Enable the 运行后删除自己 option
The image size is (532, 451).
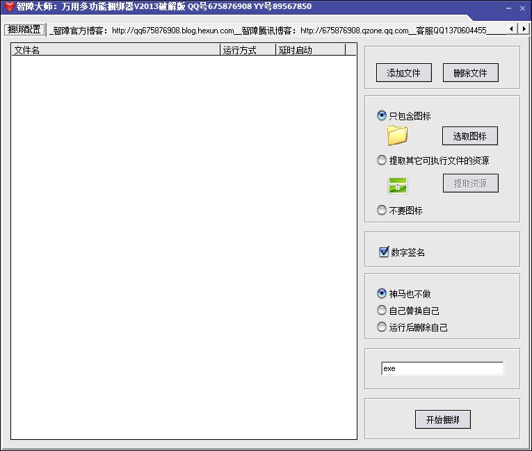pyautogui.click(x=382, y=327)
